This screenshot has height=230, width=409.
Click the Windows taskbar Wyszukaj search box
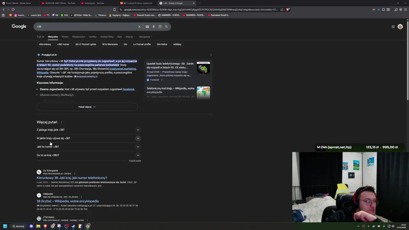pyautogui.click(x=18, y=226)
